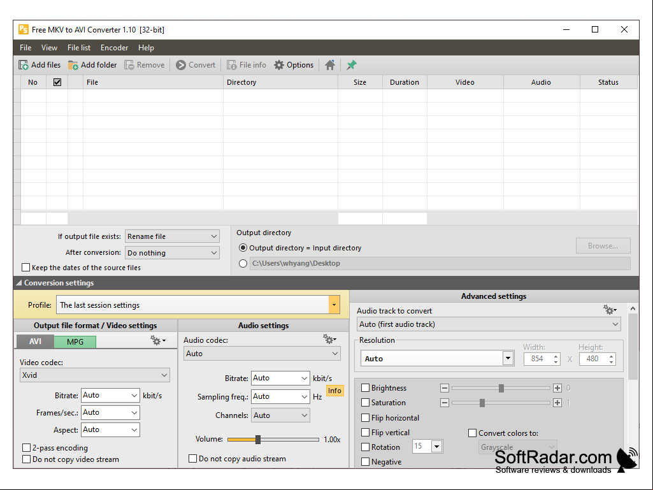Screen dimensions: 653x490
Task: Open video settings gear menu beside MPG tab
Action: 158,340
